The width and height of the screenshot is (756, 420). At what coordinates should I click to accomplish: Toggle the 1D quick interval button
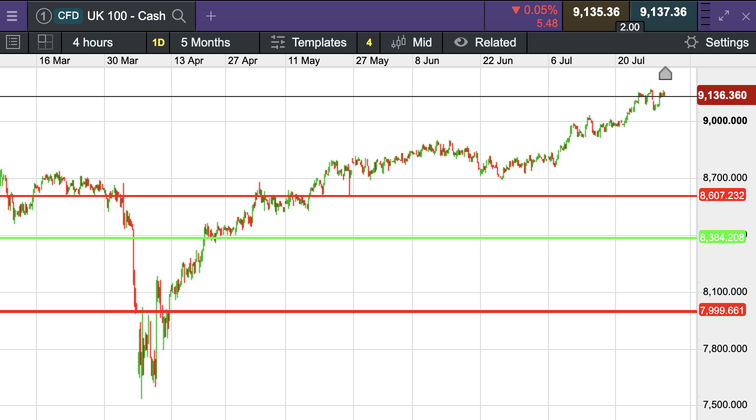(158, 42)
